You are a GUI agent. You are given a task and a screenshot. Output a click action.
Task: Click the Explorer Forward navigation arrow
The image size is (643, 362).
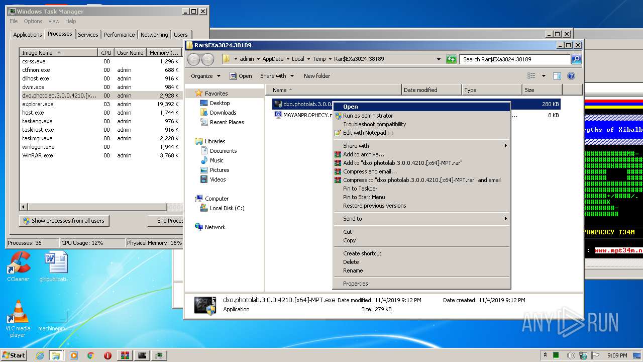(x=207, y=59)
